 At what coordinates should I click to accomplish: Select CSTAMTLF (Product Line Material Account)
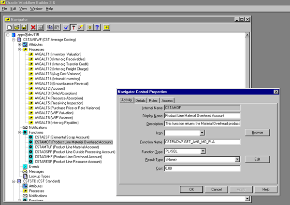point(67,147)
